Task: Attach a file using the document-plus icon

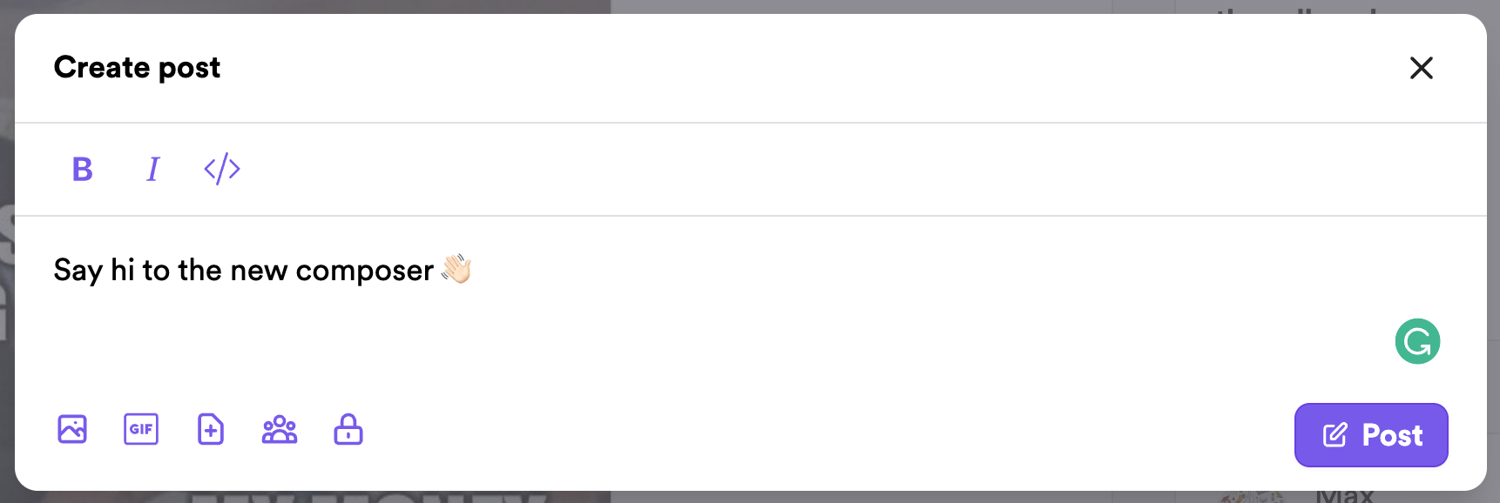Action: [x=210, y=429]
